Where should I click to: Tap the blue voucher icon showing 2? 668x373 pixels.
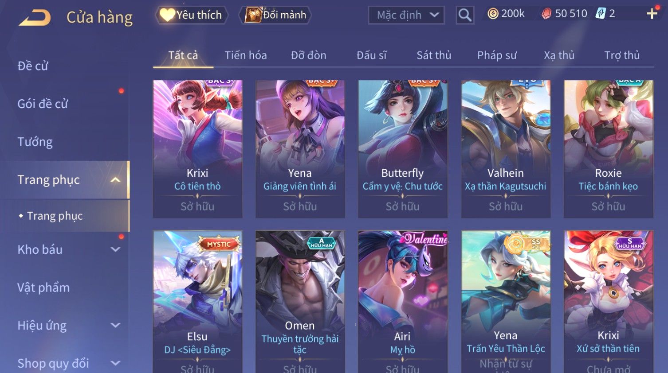point(600,14)
